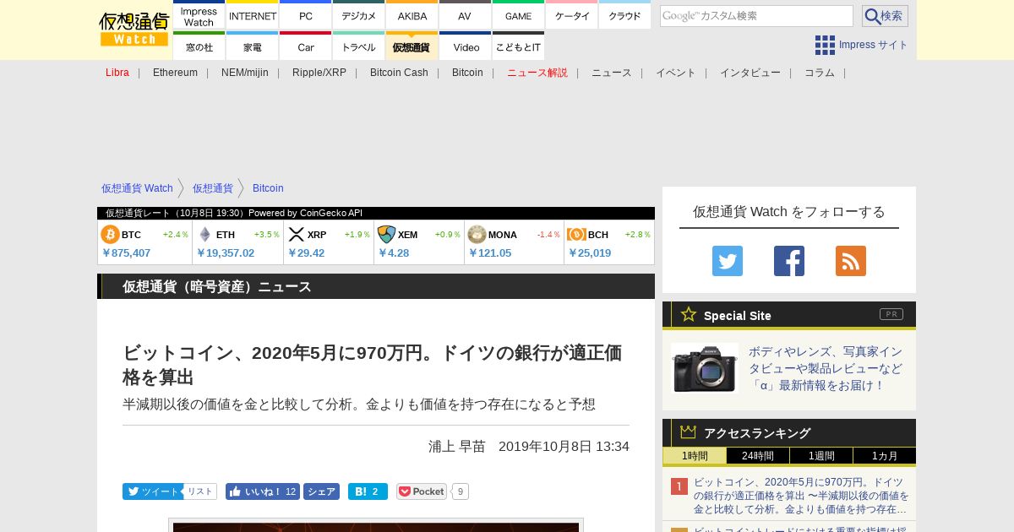Screen dimensions: 1014x532
Task: Go to the NEM/mijin category
Action: tap(245, 73)
